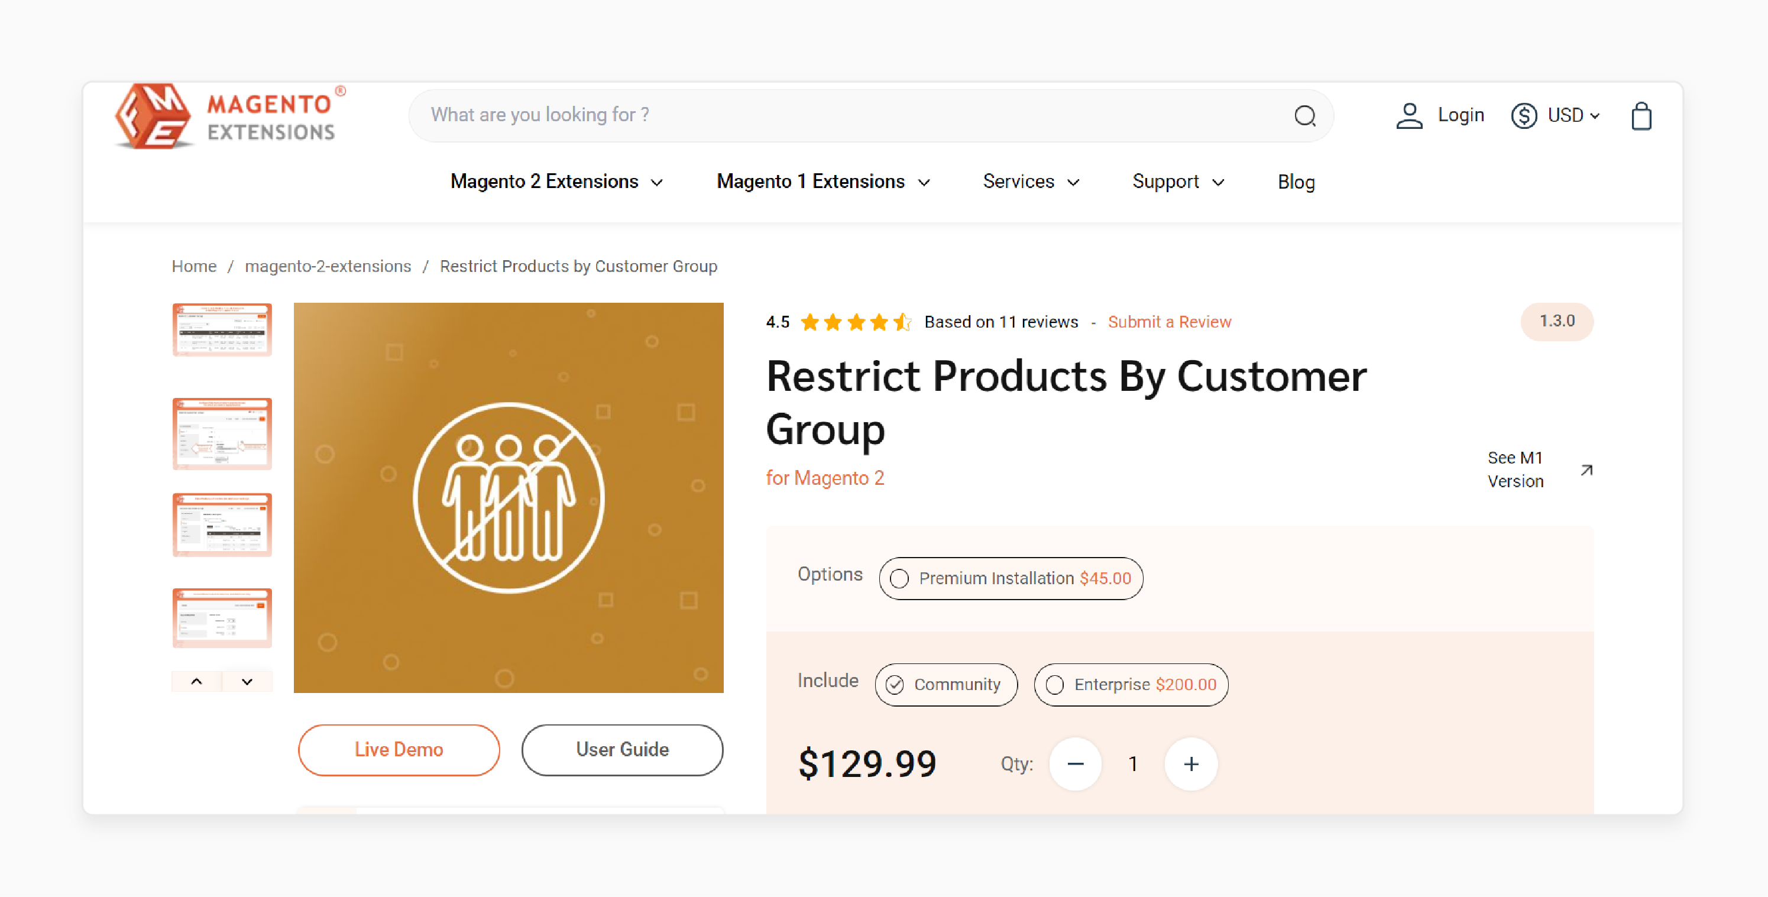Show previous thumbnails with up arrow

point(196,682)
